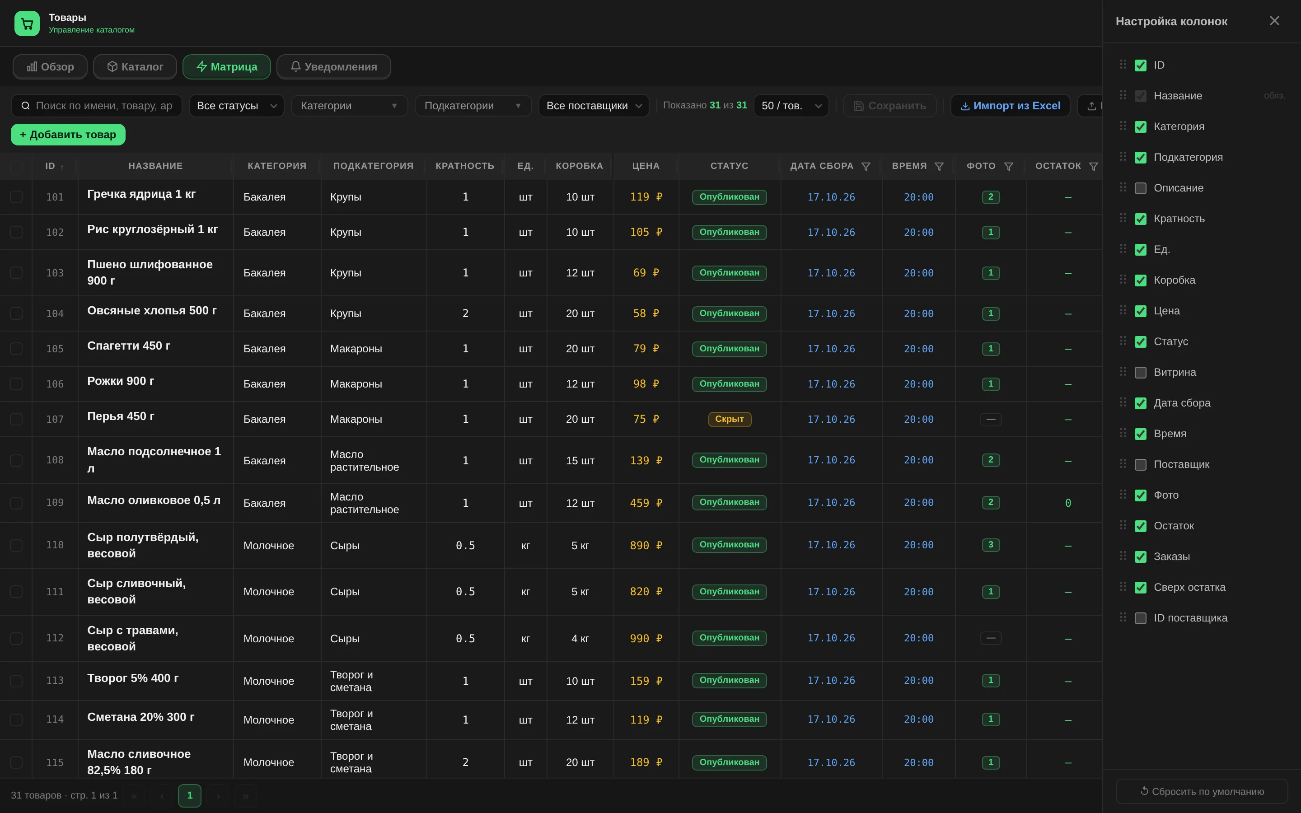Screen dimensions: 1301x813
Task: Click date 17.10.26 for Рожки 900 г
Action: 831,384
